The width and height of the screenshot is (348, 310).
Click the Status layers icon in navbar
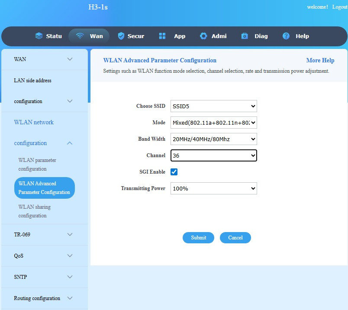tap(39, 36)
